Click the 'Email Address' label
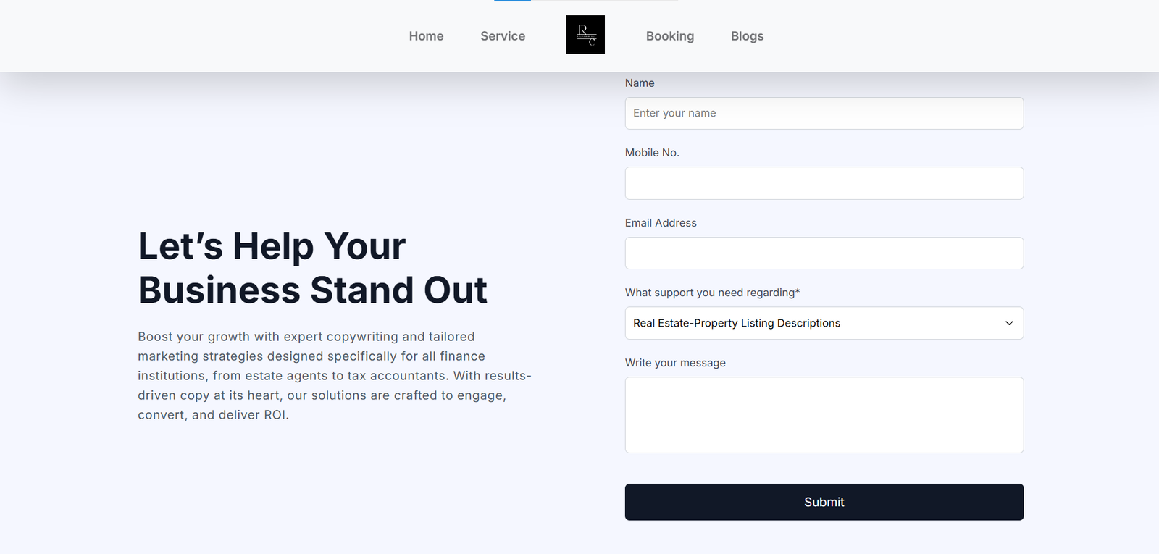This screenshot has height=554, width=1159. (x=661, y=223)
